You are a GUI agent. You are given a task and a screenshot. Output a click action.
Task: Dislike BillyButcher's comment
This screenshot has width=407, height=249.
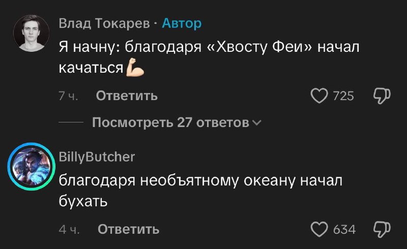click(382, 230)
